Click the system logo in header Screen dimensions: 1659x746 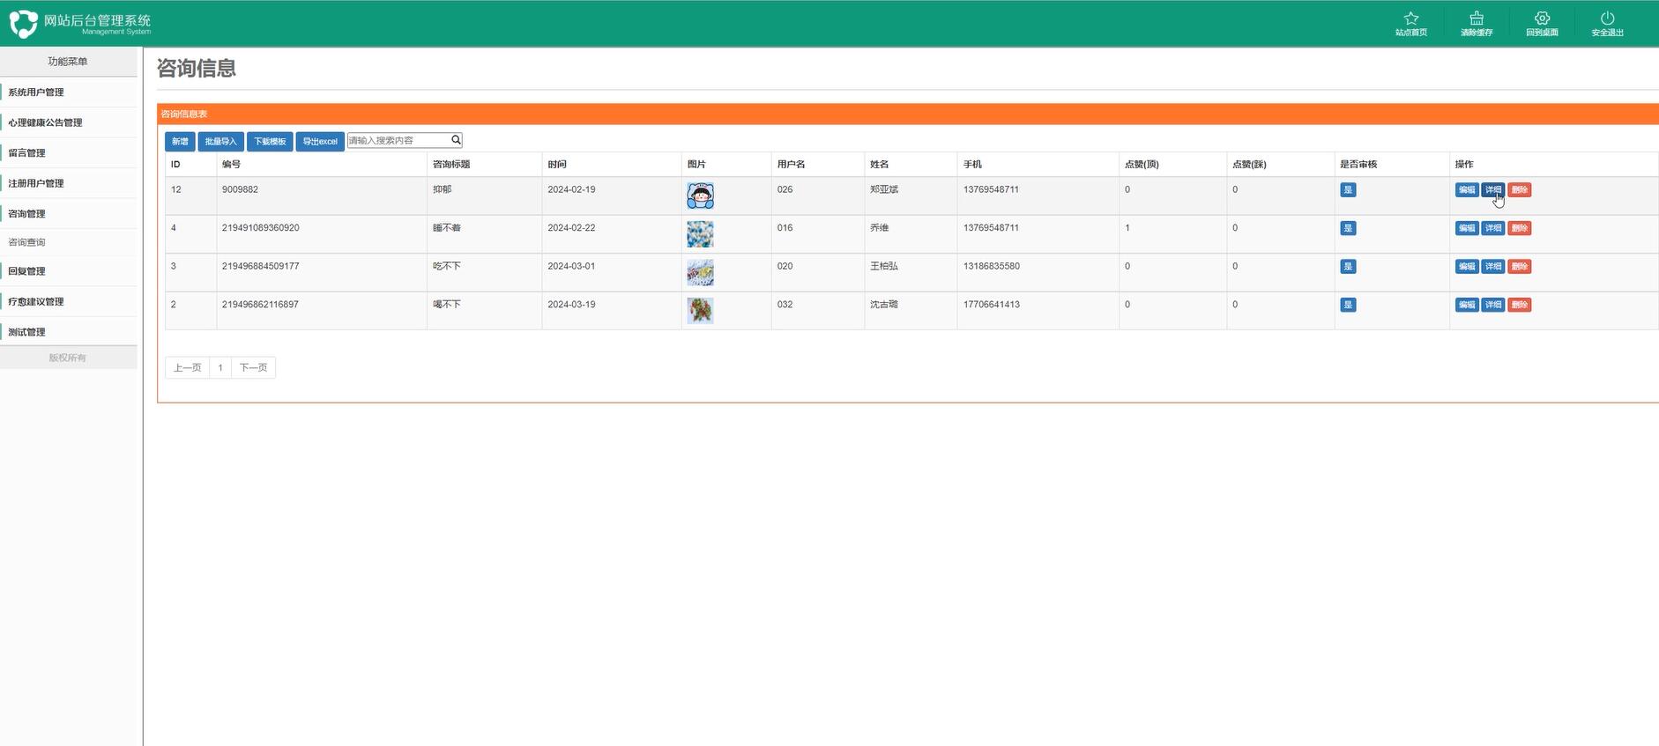24,24
